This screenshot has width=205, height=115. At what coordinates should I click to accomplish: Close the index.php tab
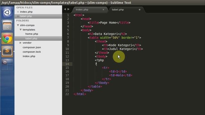103,10
